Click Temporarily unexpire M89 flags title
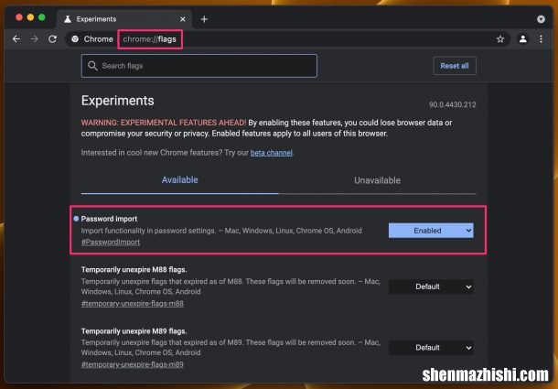Screen dimensions: 558x389 tap(134, 331)
